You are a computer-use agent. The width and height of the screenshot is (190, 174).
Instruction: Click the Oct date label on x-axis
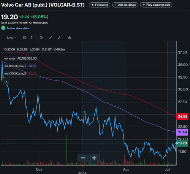pos(39,169)
